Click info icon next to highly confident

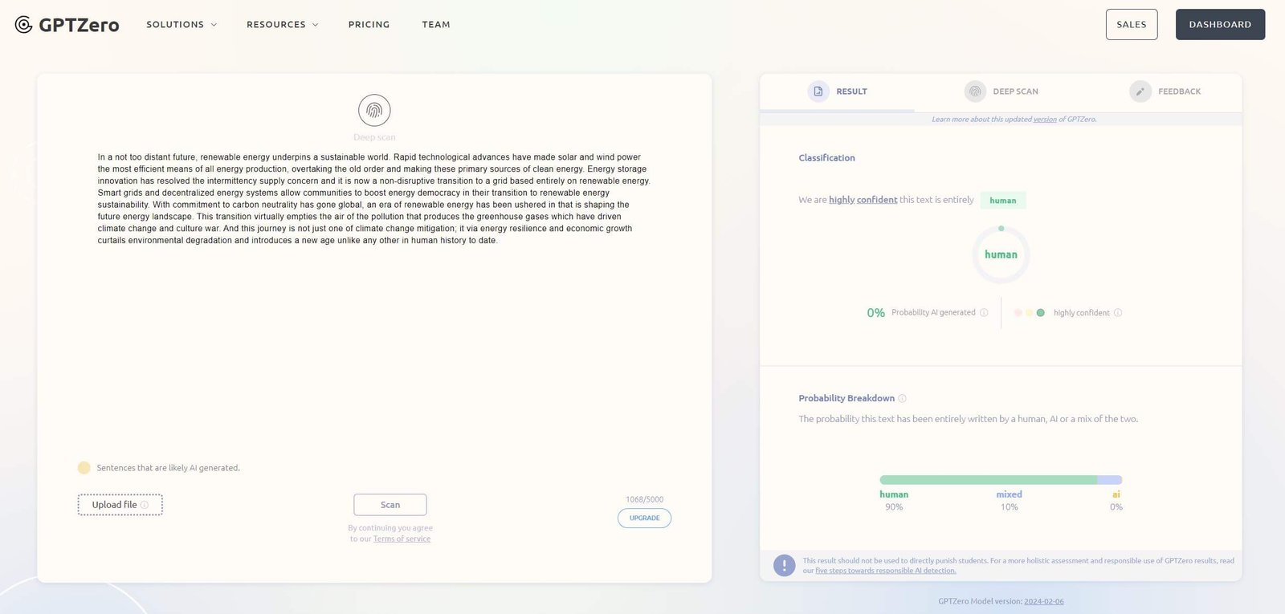click(x=1118, y=313)
